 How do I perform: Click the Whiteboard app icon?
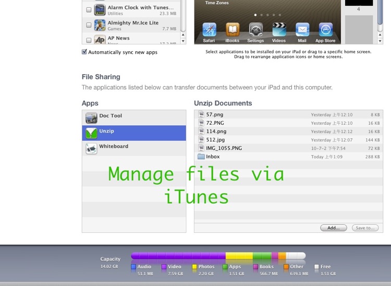pos(91,149)
